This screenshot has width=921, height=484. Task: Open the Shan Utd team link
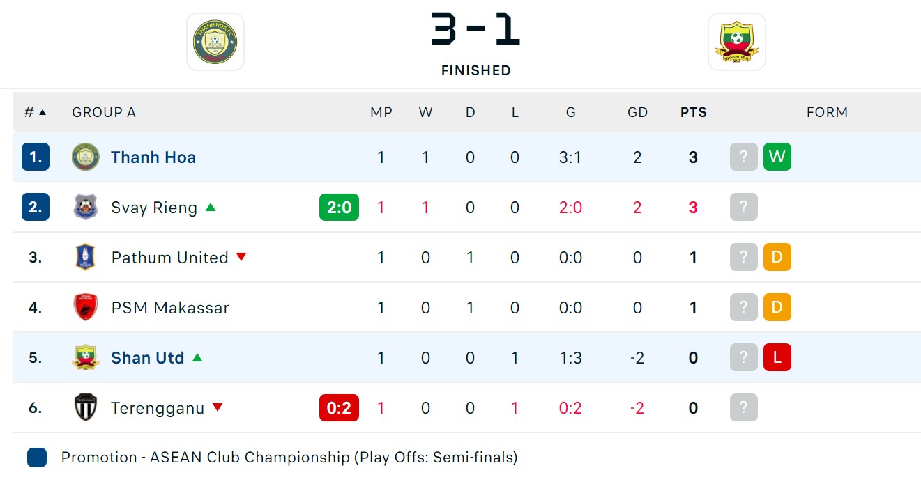(x=148, y=358)
